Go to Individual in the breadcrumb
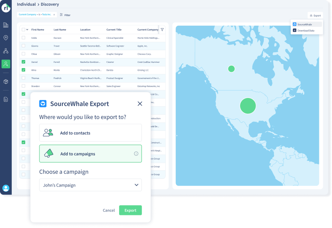Image resolution: width=332 pixels, height=228 pixels. [26, 4]
